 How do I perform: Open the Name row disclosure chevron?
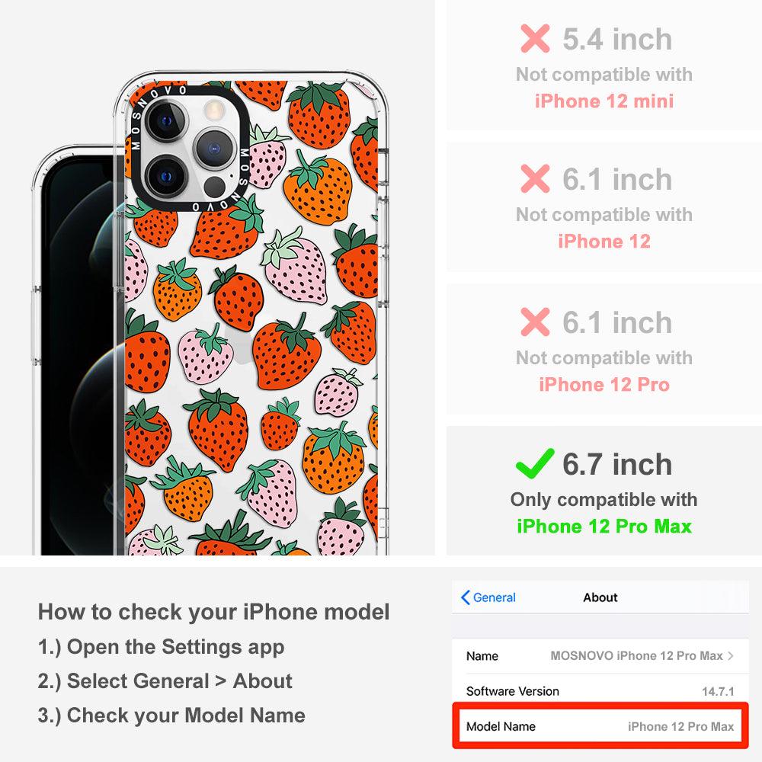pyautogui.click(x=731, y=655)
